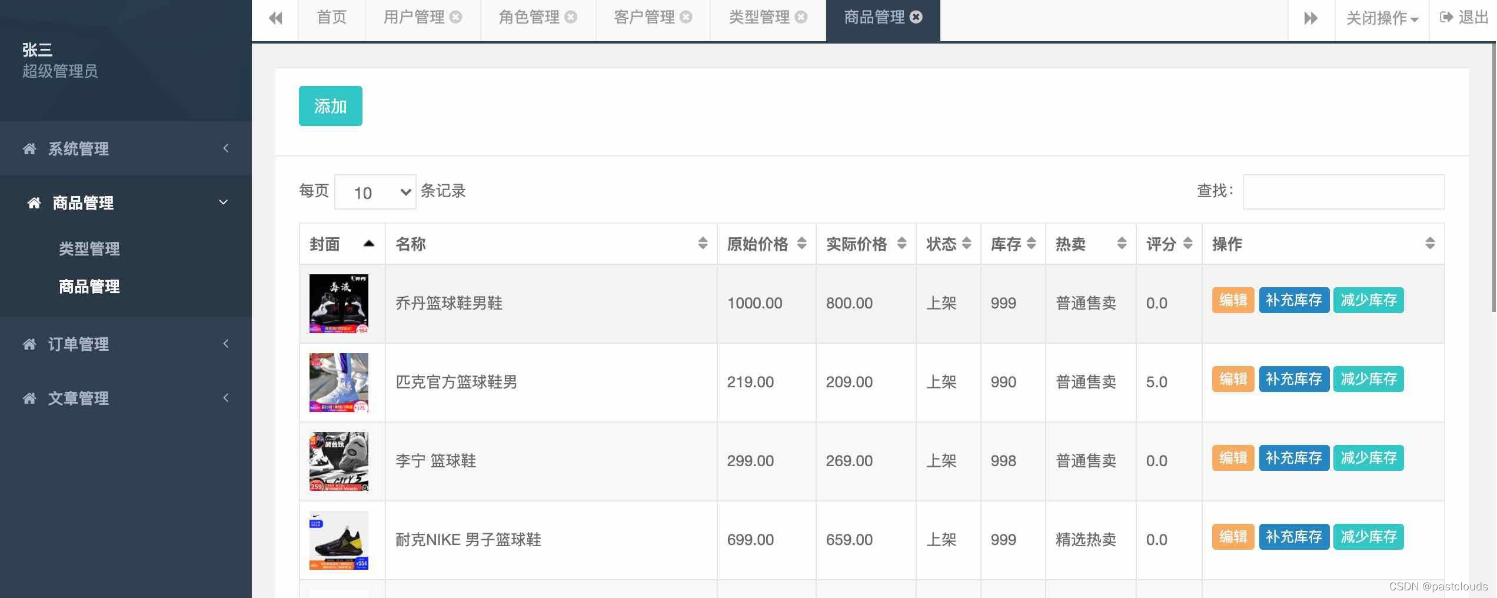
Task: Click the 添加 button
Action: pyautogui.click(x=331, y=106)
